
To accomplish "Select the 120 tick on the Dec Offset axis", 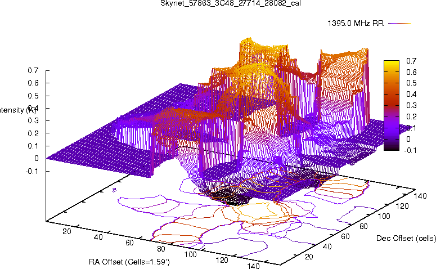I will point(402,206).
